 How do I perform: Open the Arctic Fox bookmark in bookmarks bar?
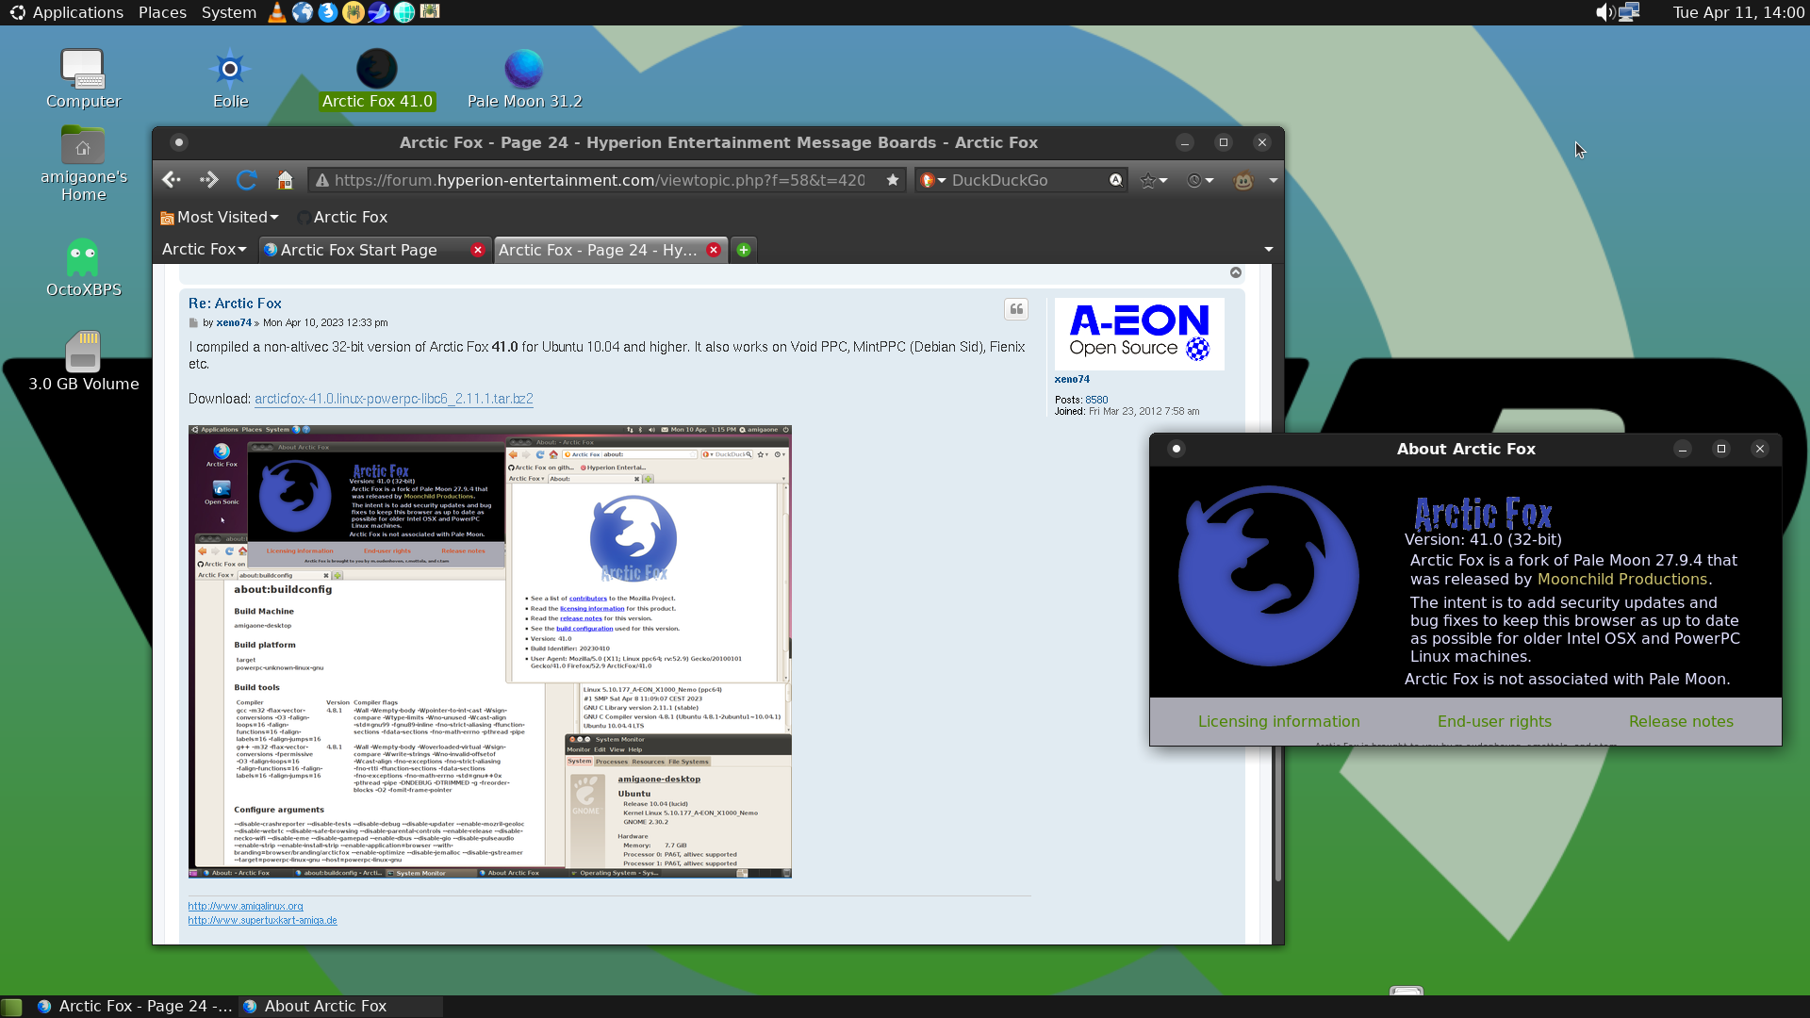342,218
